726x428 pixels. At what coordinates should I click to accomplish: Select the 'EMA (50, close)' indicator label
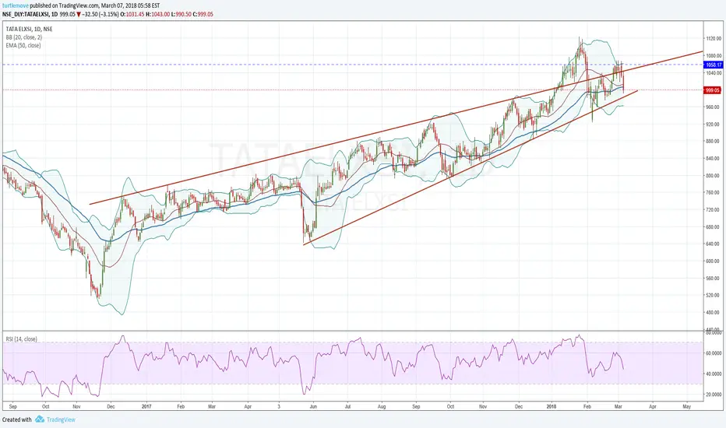pyautogui.click(x=23, y=45)
